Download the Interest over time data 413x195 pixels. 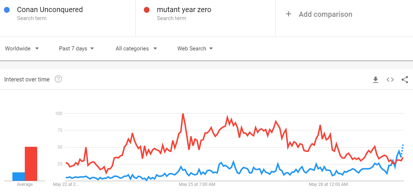click(375, 80)
